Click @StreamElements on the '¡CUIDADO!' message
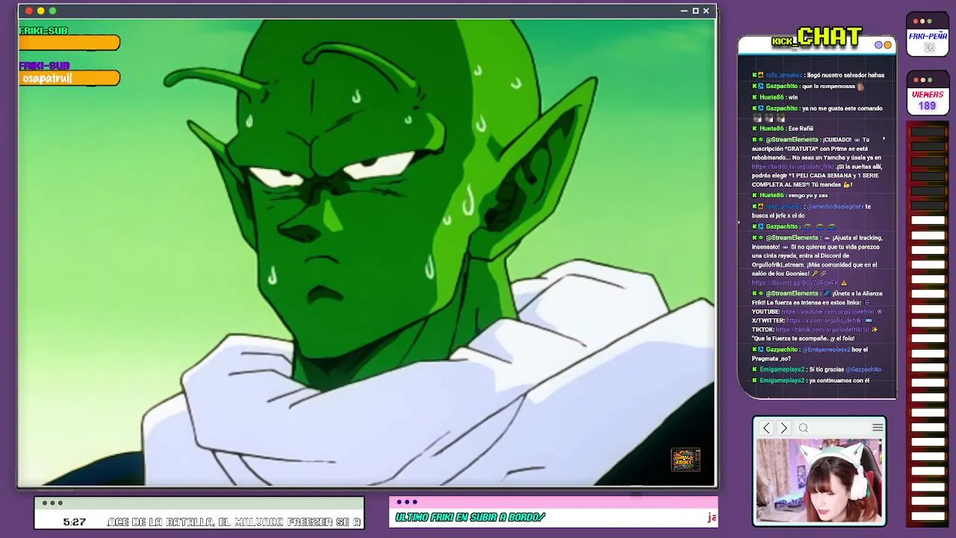 (x=792, y=140)
